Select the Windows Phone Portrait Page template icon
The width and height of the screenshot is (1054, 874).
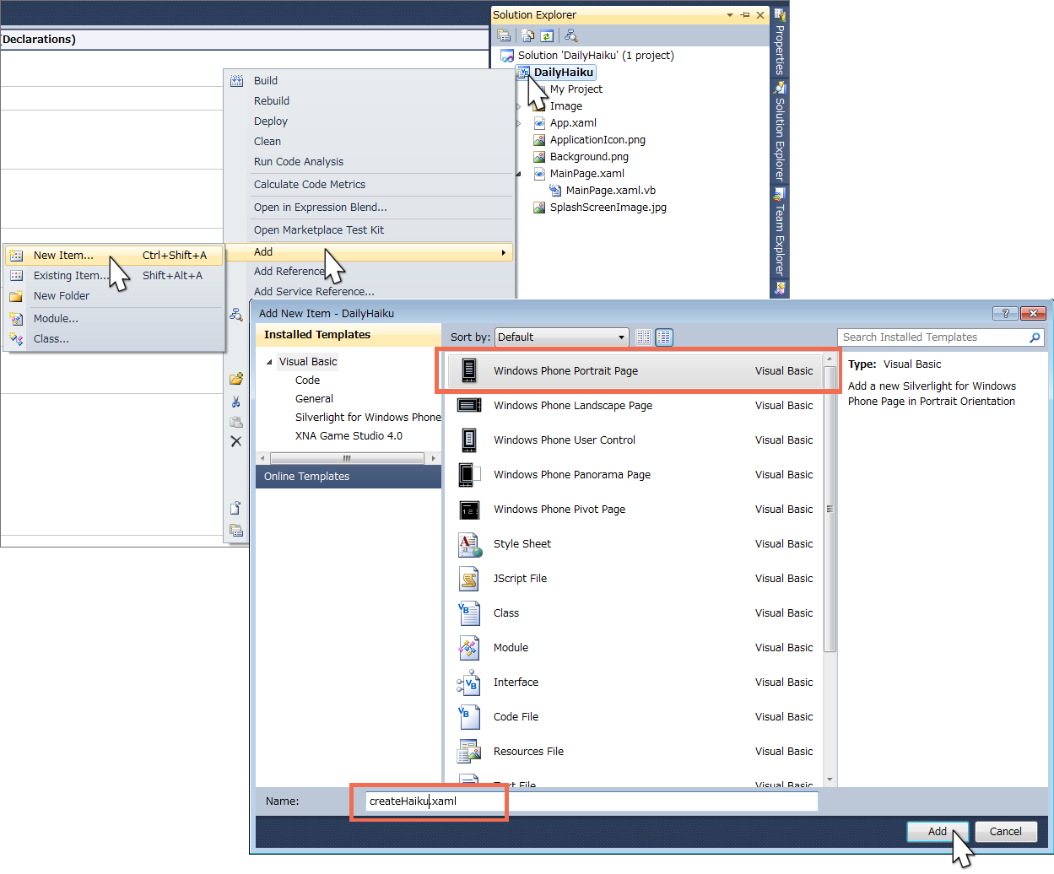(x=469, y=370)
